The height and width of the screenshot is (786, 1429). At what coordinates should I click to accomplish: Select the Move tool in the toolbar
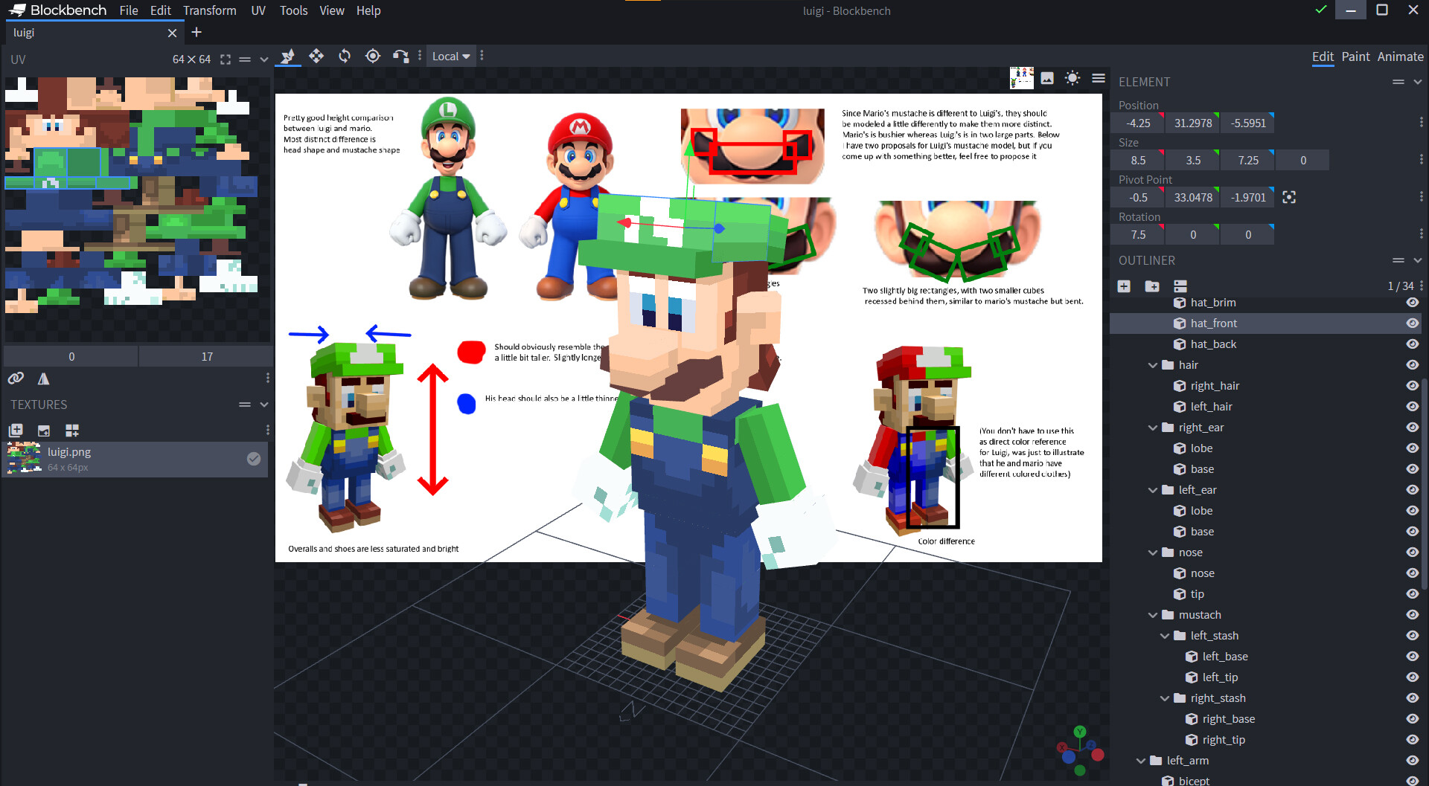pos(316,56)
